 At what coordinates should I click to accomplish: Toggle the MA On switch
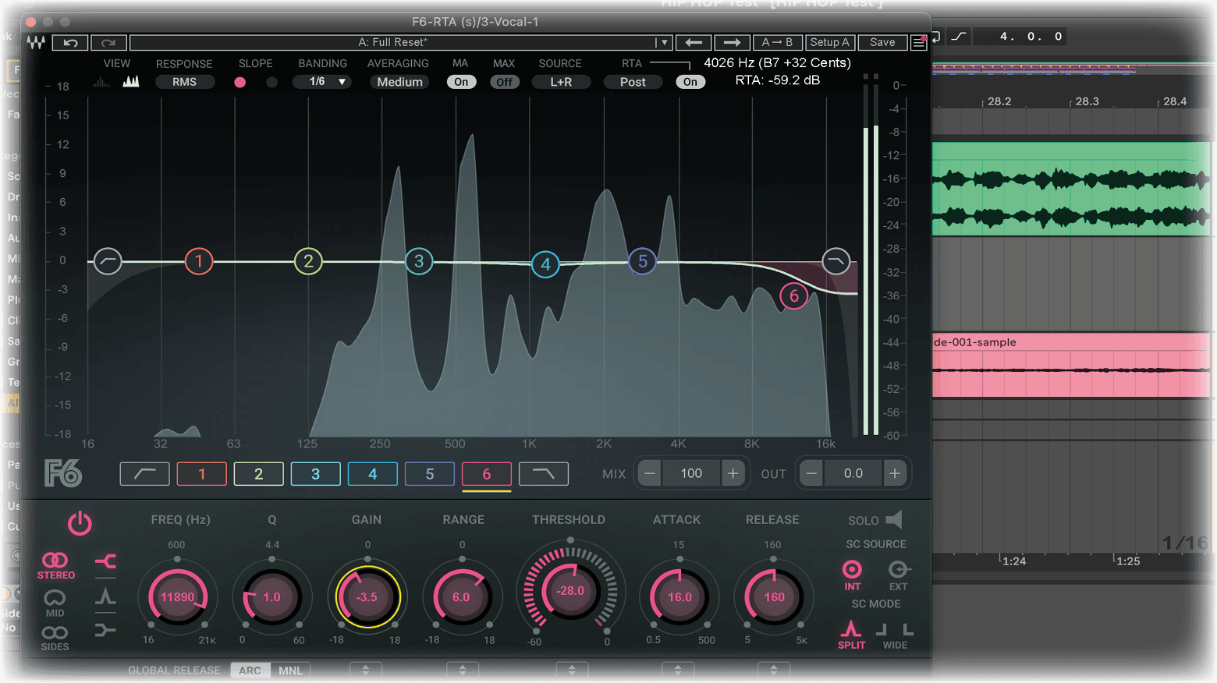[461, 82]
